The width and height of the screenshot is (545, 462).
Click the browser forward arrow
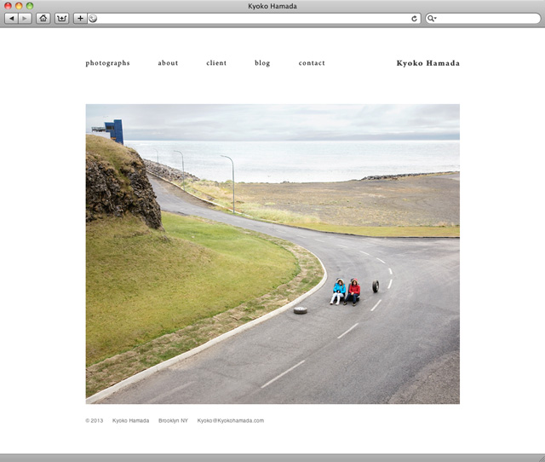tap(25, 19)
